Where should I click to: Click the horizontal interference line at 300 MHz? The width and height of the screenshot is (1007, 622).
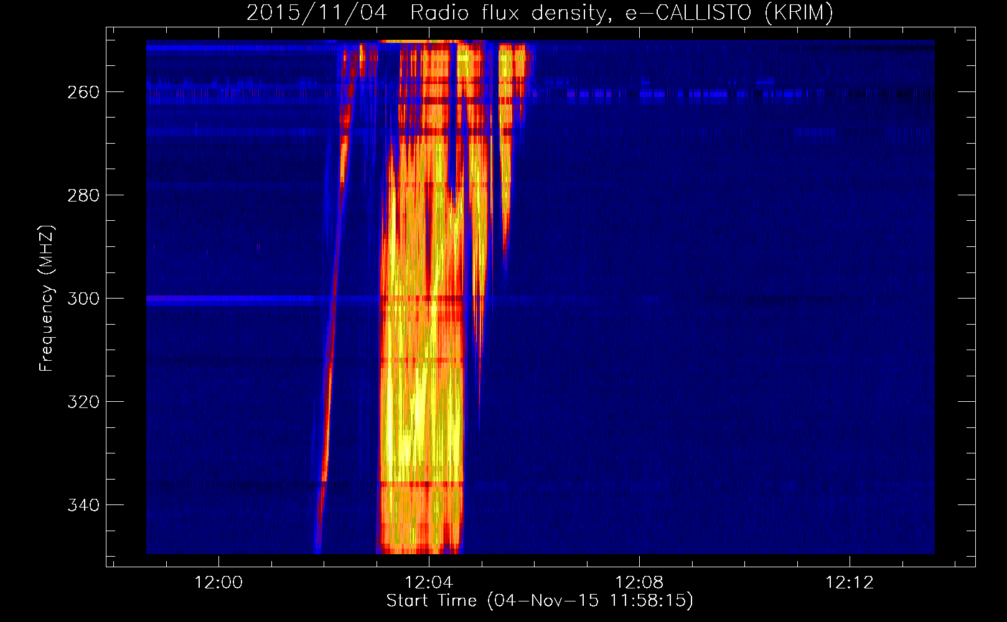pyautogui.click(x=261, y=299)
